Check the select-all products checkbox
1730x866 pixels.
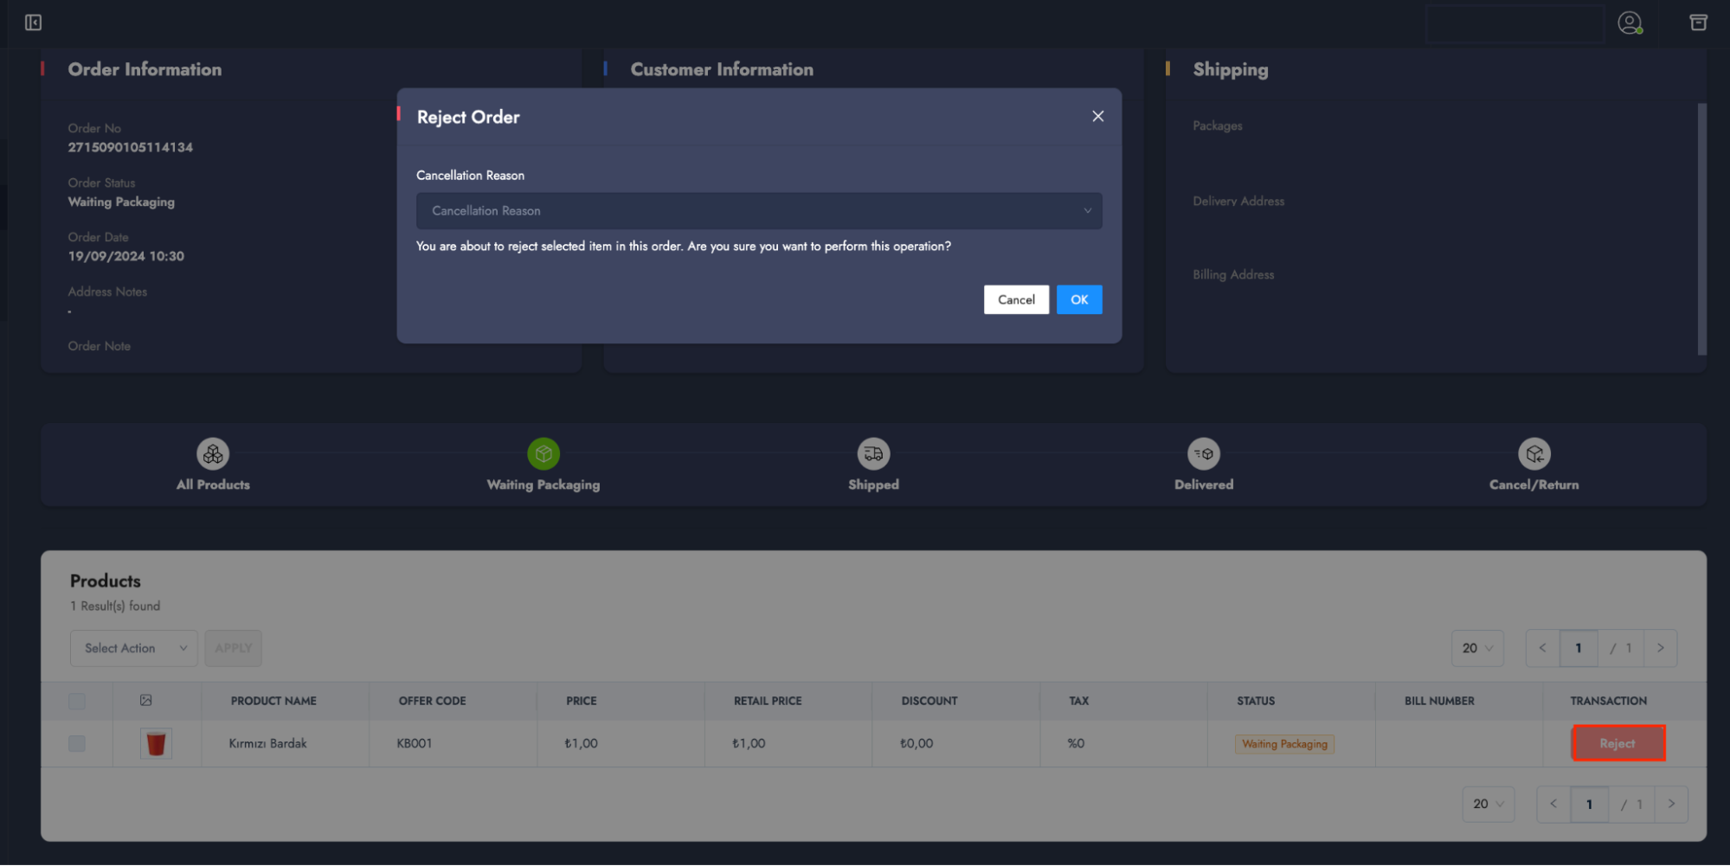tap(77, 701)
